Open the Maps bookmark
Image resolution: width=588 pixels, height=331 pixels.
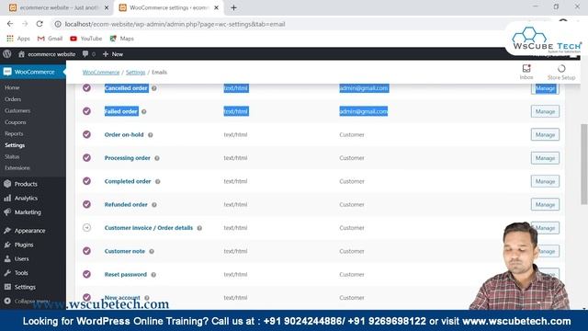click(x=122, y=39)
